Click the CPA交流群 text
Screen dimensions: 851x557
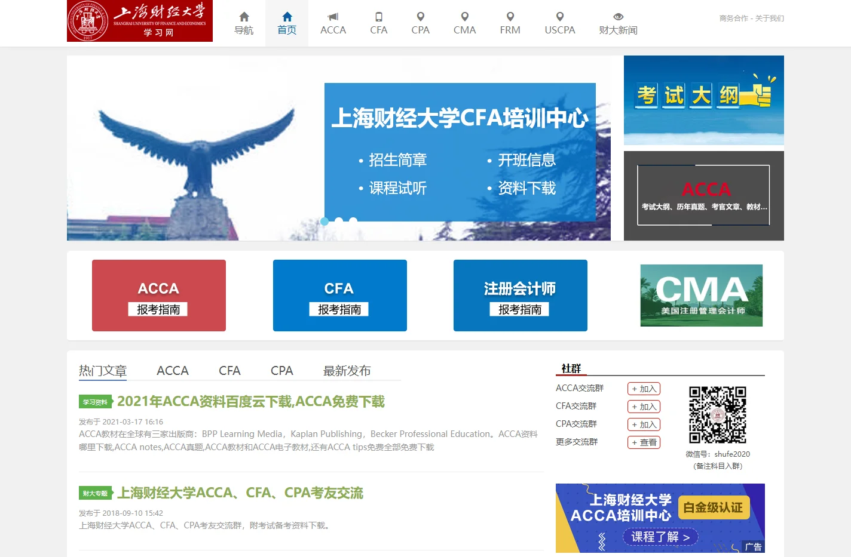[x=576, y=424]
